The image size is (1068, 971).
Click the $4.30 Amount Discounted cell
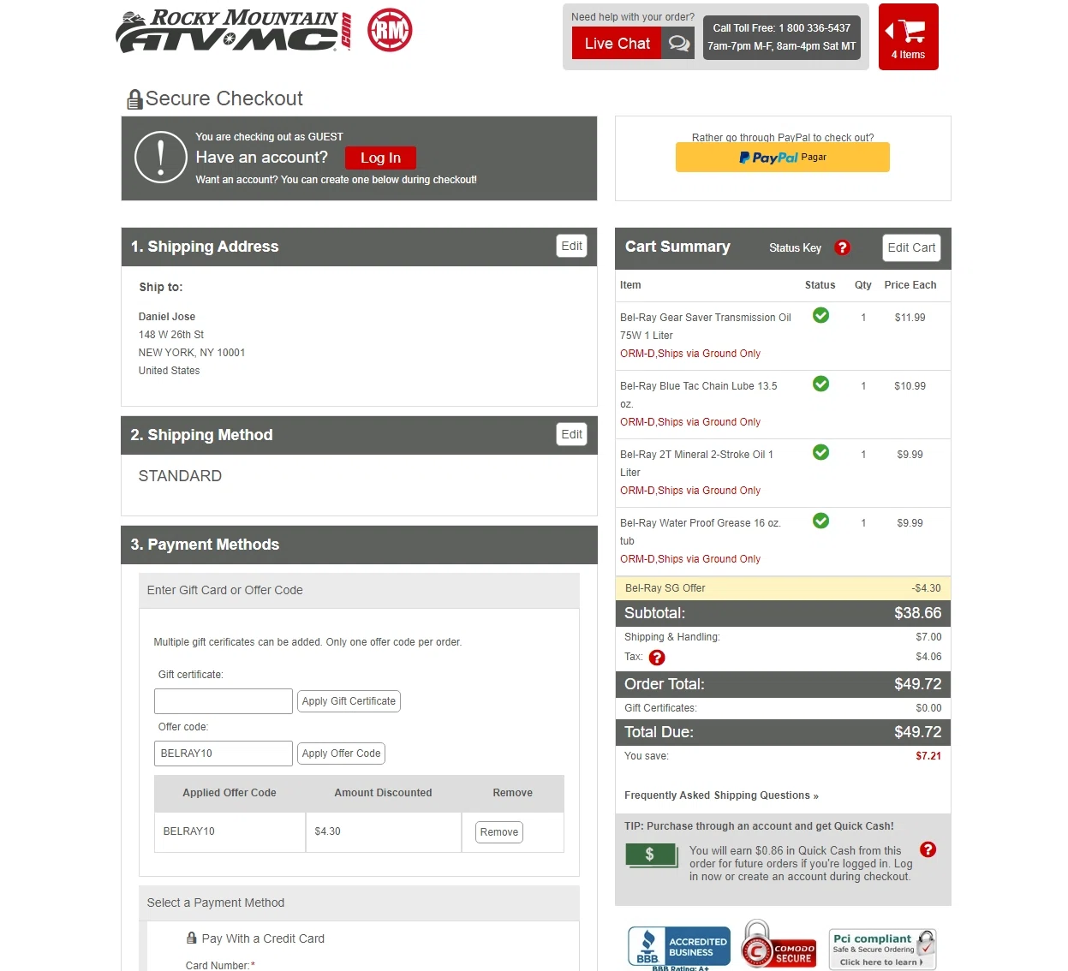coord(383,831)
